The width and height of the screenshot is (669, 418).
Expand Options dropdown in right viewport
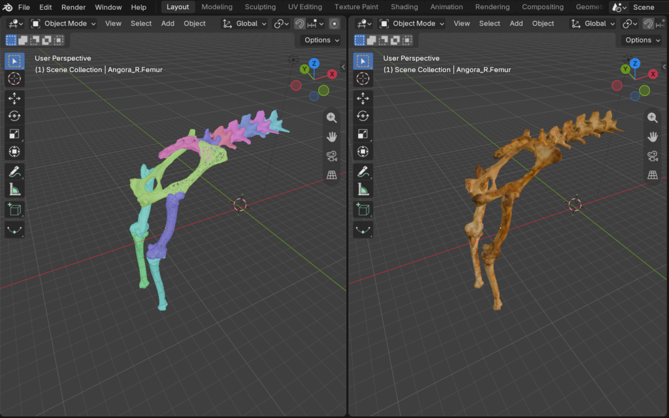[643, 40]
